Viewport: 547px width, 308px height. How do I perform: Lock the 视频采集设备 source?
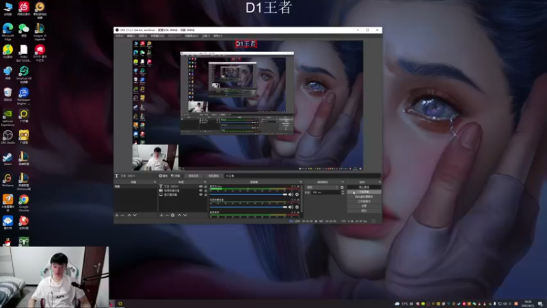tap(206, 191)
